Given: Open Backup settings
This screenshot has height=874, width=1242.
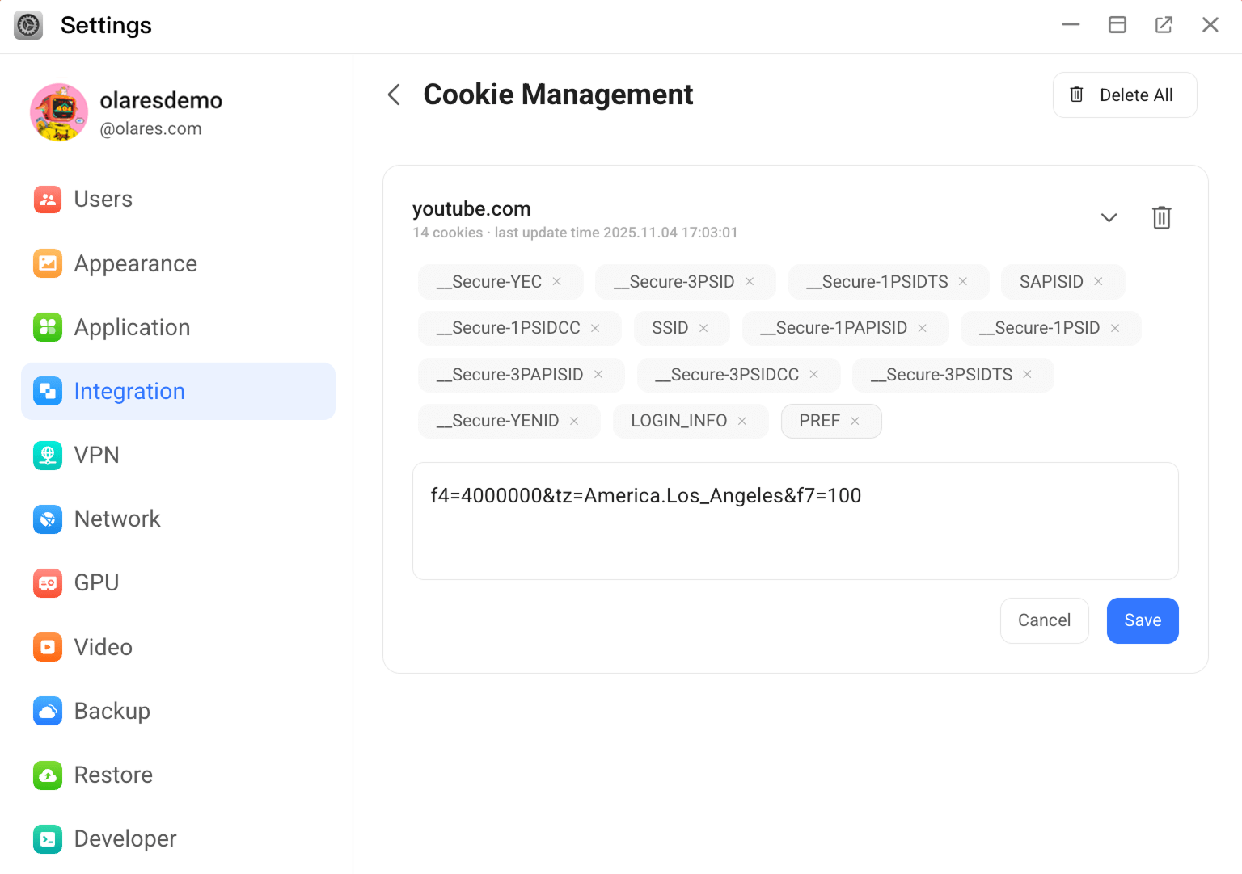Looking at the screenshot, I should 112,711.
